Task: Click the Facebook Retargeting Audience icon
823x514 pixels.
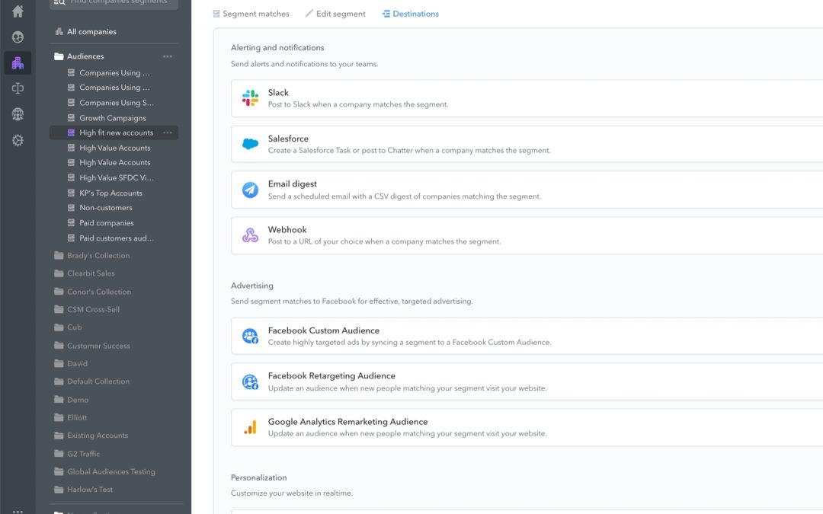Action: 251,382
